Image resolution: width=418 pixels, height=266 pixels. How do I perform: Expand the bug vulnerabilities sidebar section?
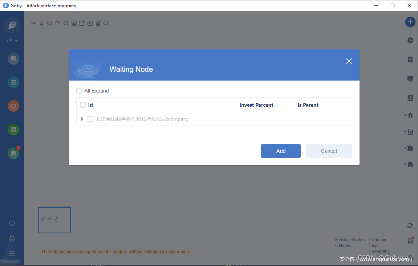(410, 115)
